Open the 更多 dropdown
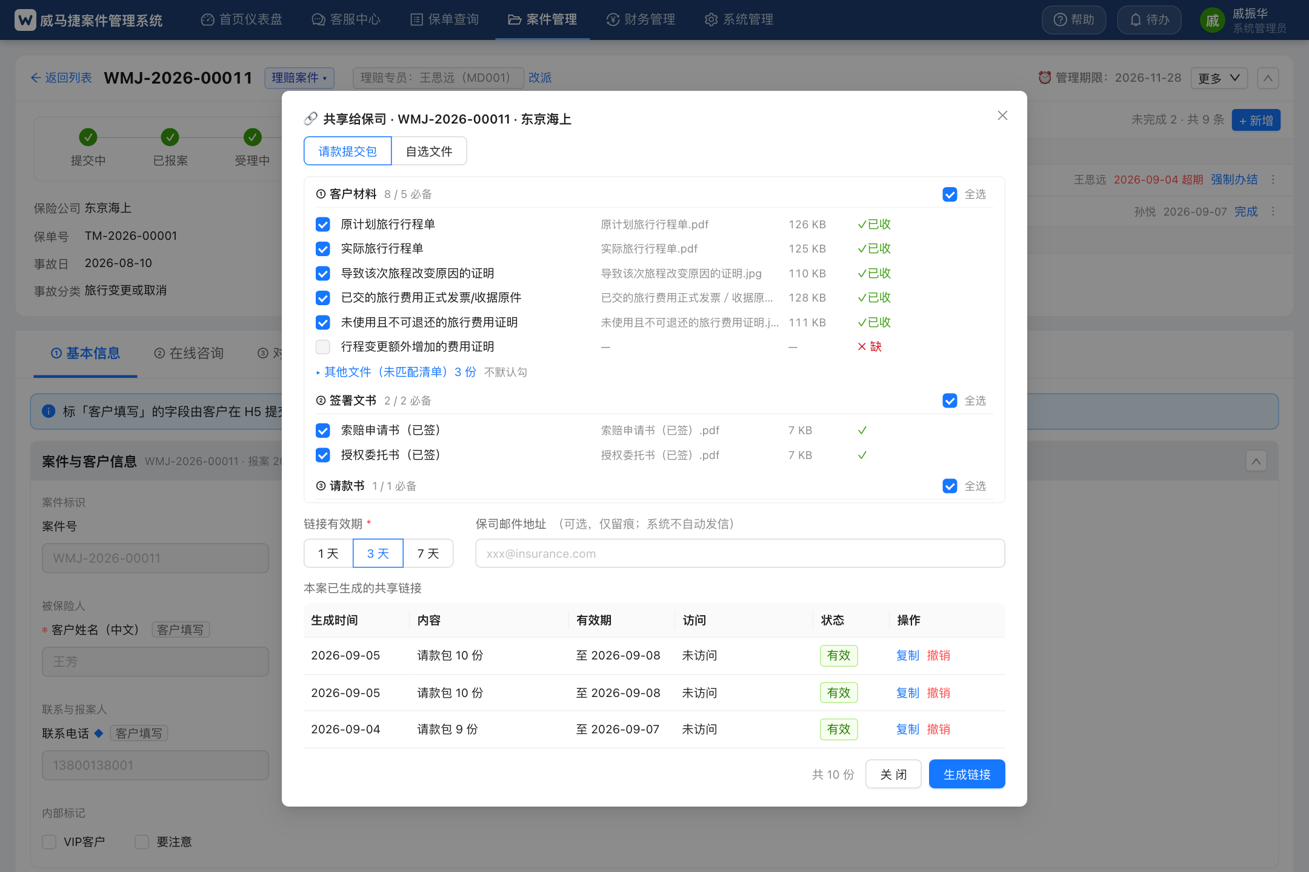The image size is (1309, 872). click(1219, 78)
